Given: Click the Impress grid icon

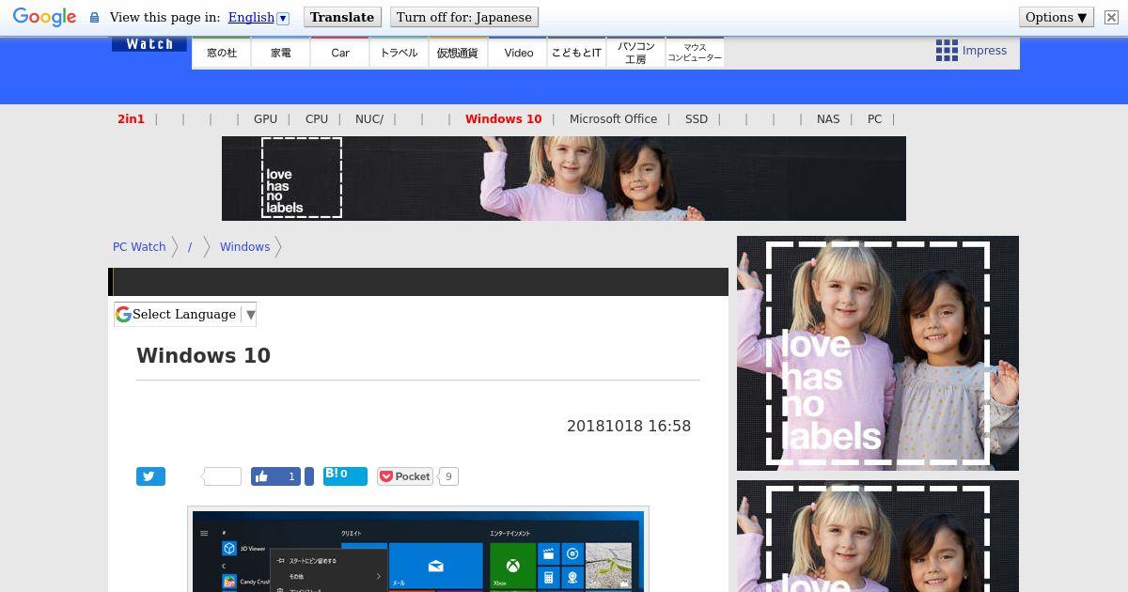Looking at the screenshot, I should click(x=947, y=51).
